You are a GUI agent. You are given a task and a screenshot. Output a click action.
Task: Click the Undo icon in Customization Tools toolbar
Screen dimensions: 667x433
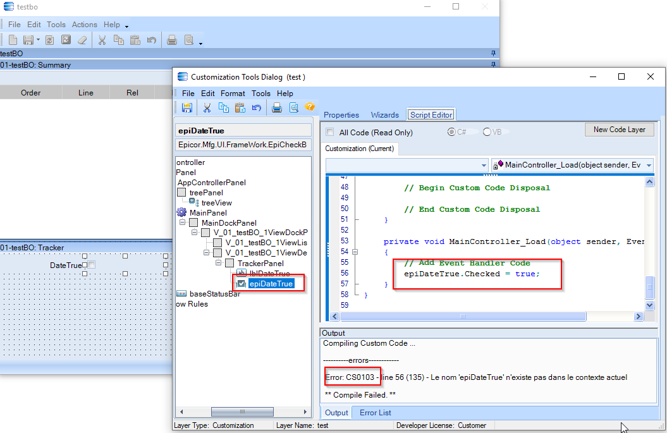256,107
